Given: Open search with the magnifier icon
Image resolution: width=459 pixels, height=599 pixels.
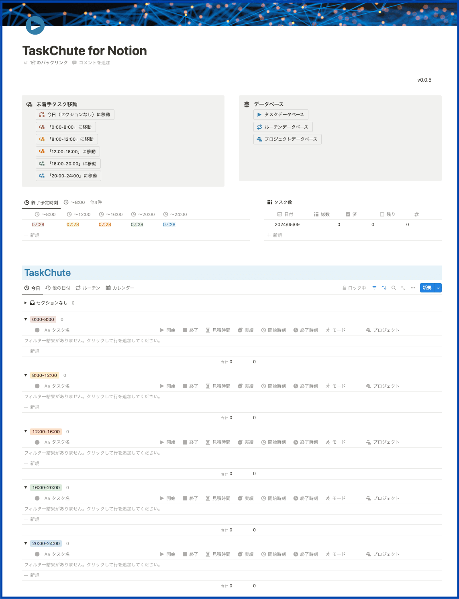Looking at the screenshot, I should point(394,288).
